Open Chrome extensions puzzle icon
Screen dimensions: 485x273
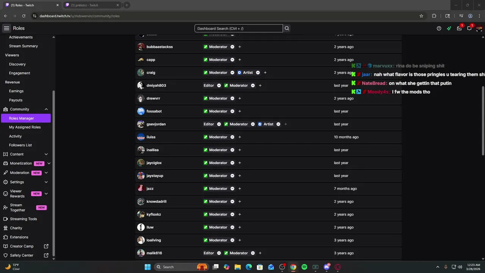[434, 16]
